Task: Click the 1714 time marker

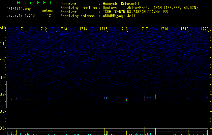Action: (x=84, y=29)
